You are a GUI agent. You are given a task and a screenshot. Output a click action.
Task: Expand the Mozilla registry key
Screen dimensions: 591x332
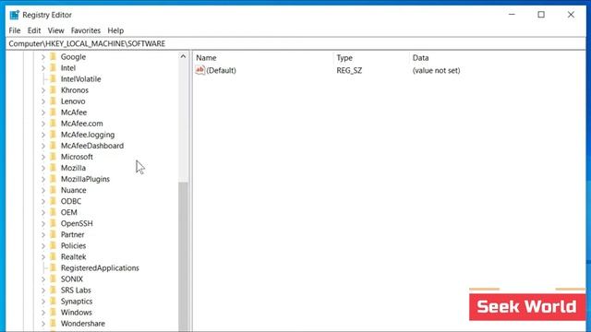tap(43, 168)
